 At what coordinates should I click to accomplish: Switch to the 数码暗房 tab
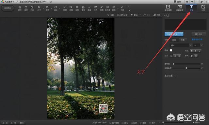pyautogui.click(x=180, y=8)
